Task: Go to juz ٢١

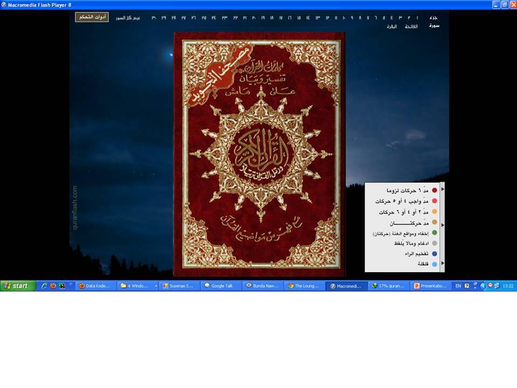Action: (x=245, y=18)
